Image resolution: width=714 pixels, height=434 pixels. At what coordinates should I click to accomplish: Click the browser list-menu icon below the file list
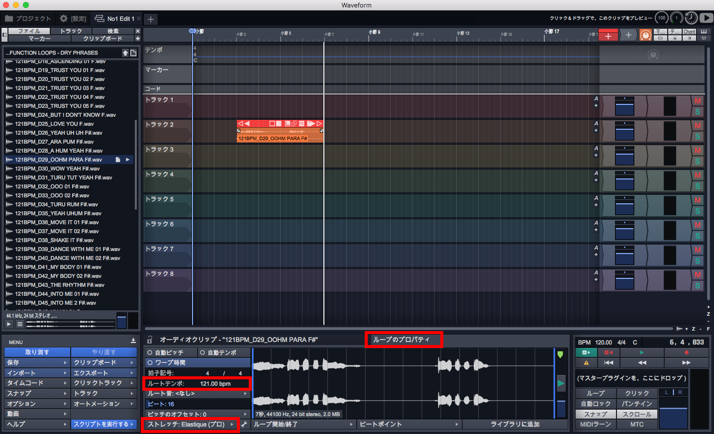click(20, 324)
